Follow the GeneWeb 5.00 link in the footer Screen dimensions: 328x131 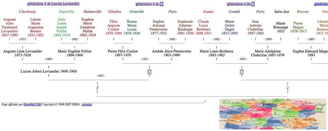point(32,104)
